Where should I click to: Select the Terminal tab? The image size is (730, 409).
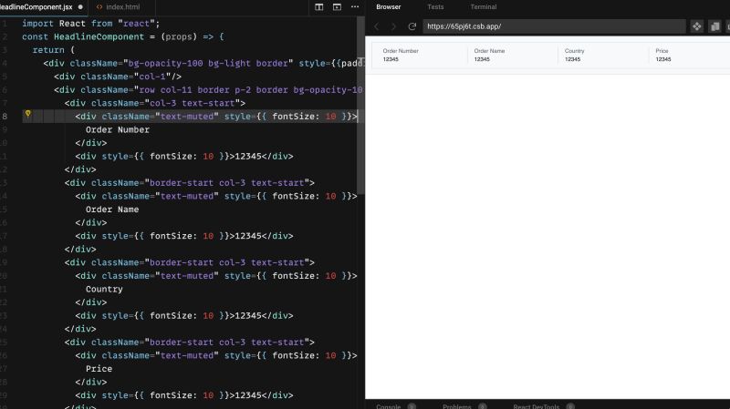coord(484,7)
